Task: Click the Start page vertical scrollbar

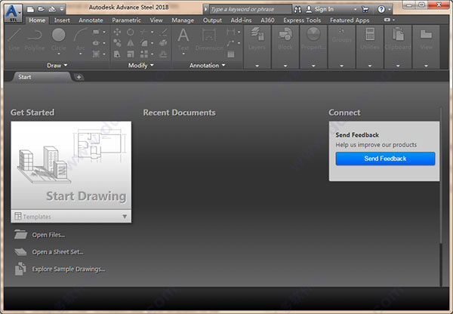Action: 441,196
